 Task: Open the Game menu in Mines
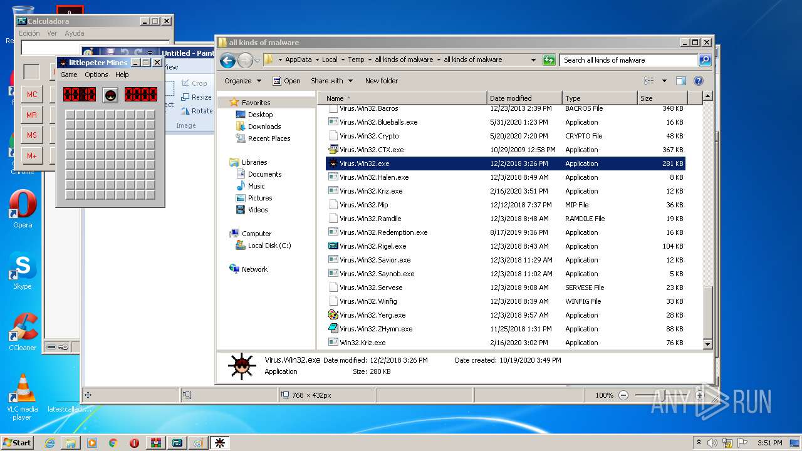click(69, 75)
